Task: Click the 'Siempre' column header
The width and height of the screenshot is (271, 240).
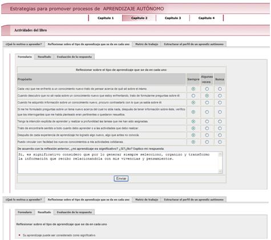Action: [193, 79]
